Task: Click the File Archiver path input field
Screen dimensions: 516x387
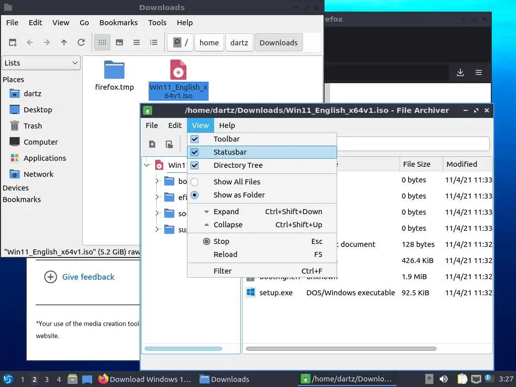Action: tap(413, 144)
